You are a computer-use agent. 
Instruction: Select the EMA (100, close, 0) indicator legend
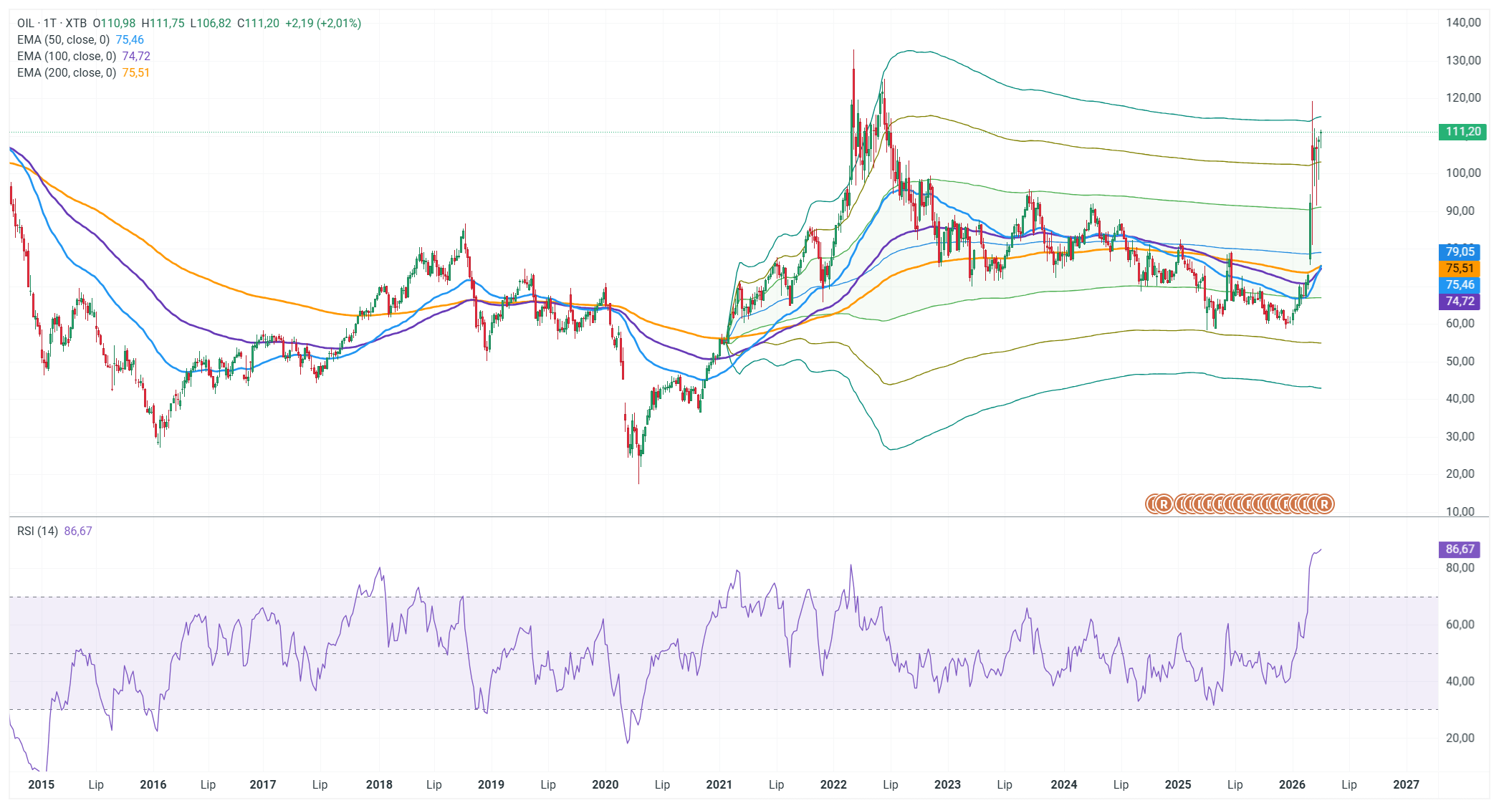(66, 56)
